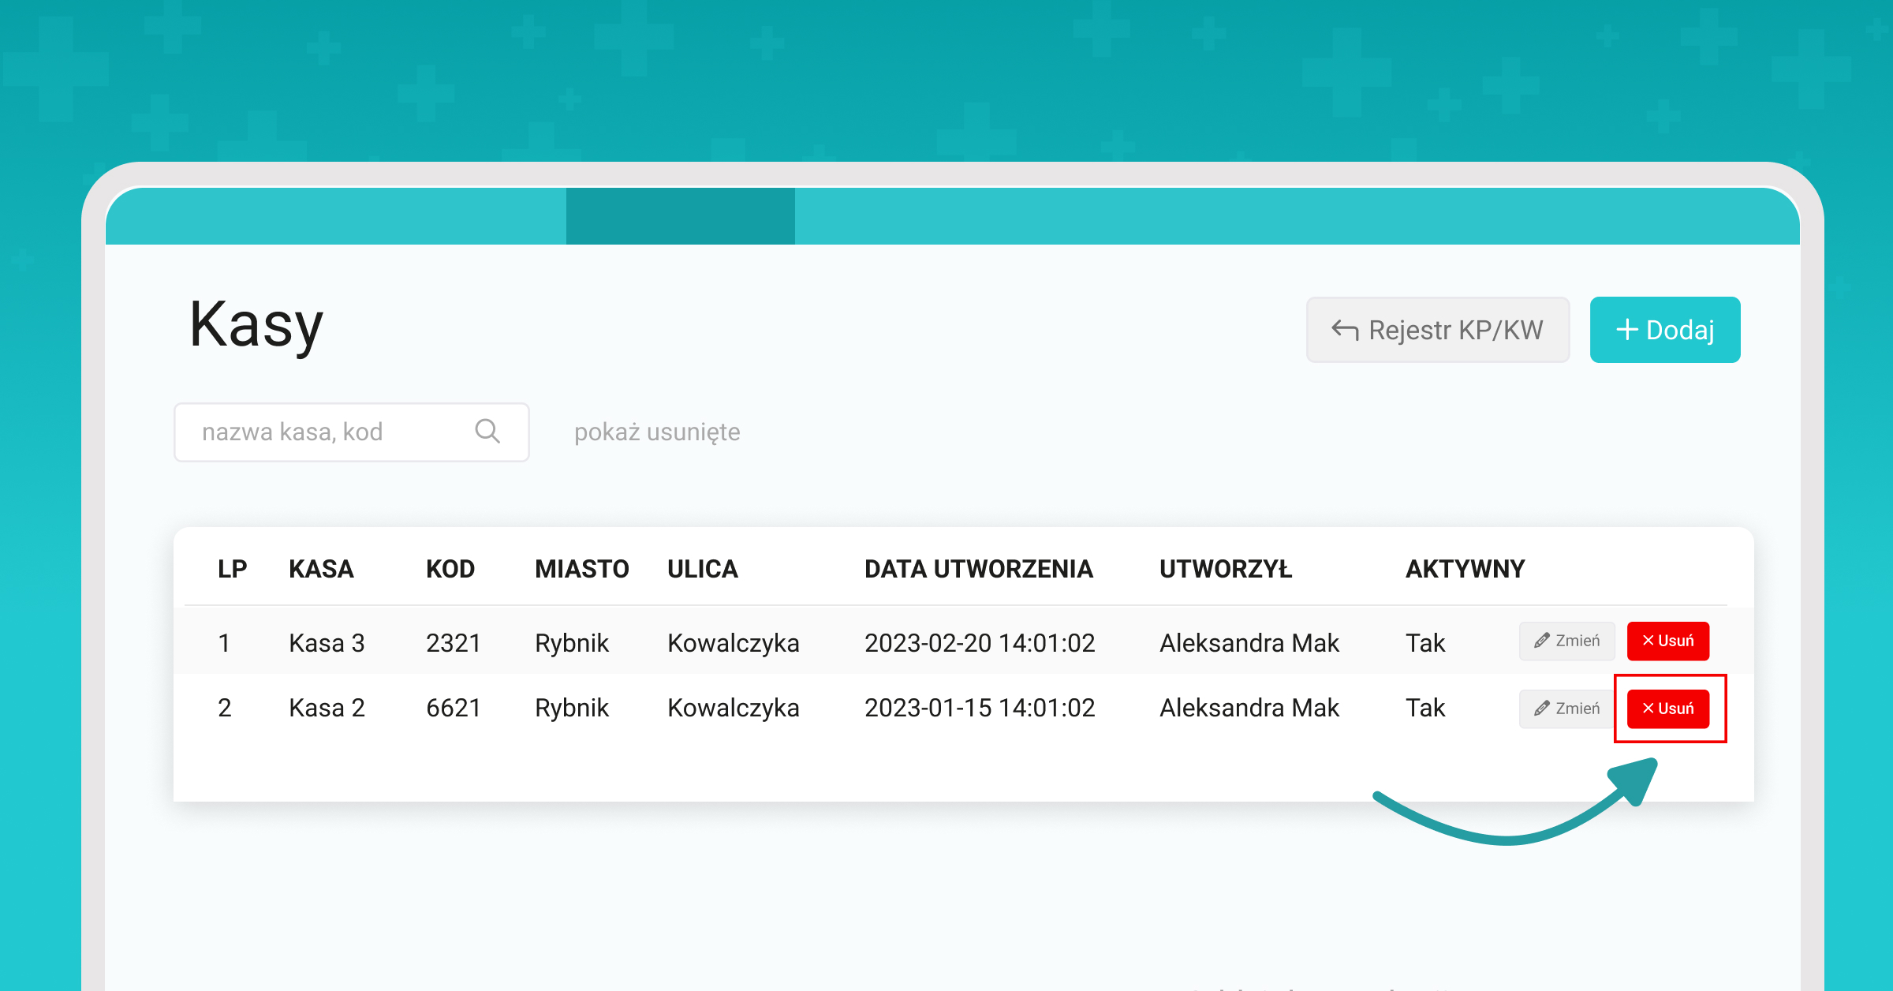1893x991 pixels.
Task: Select the highlighted dark teal top tab
Action: (x=680, y=215)
